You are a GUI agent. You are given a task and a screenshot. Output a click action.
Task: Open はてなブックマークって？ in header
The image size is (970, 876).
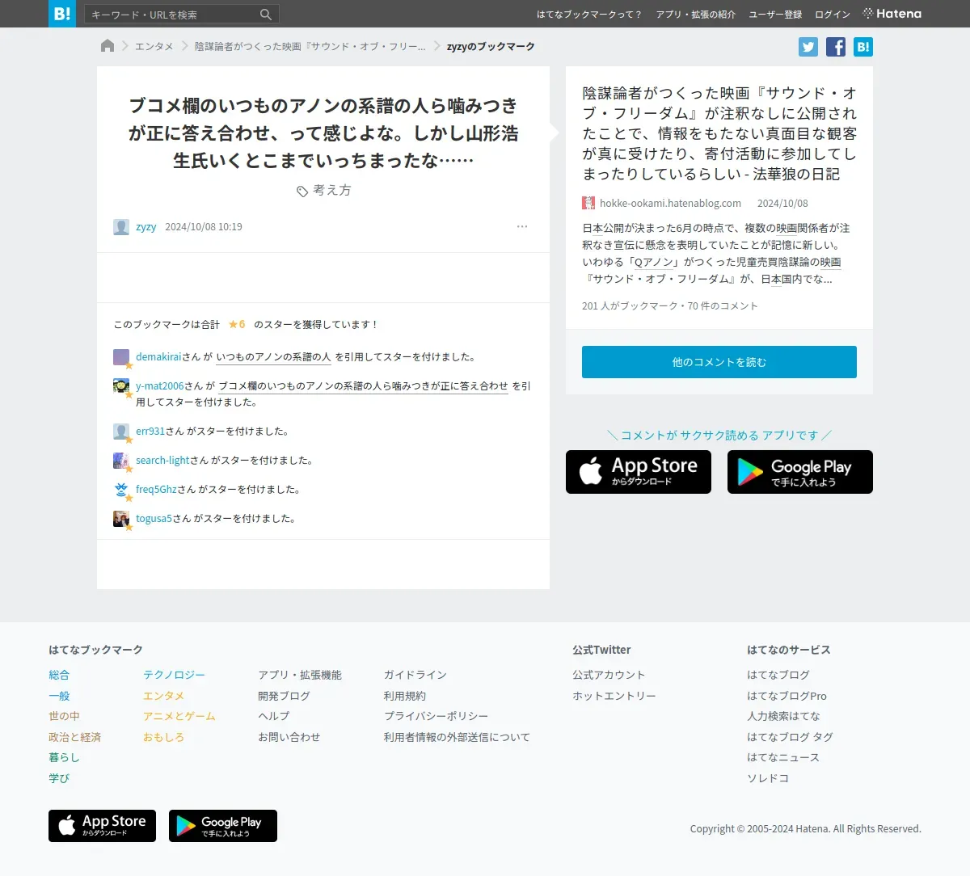click(x=589, y=15)
